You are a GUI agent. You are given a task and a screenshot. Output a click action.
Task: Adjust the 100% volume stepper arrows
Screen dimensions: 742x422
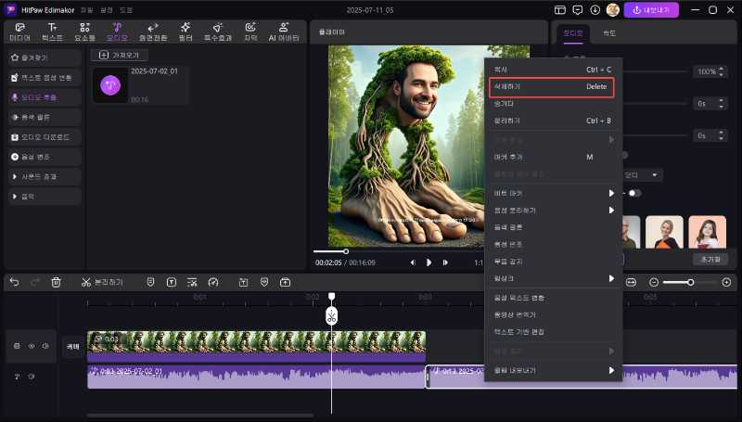pyautogui.click(x=722, y=71)
